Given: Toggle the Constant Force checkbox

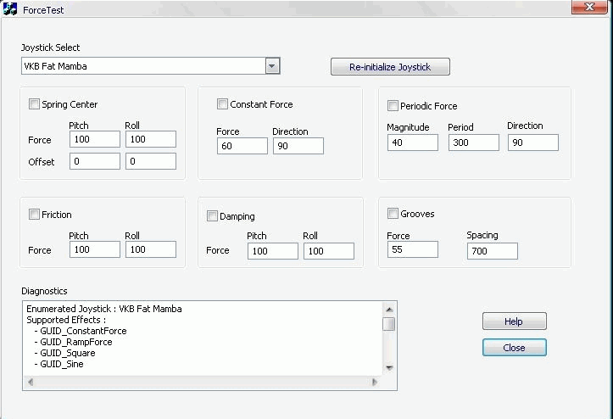Looking at the screenshot, I should pyautogui.click(x=223, y=104).
